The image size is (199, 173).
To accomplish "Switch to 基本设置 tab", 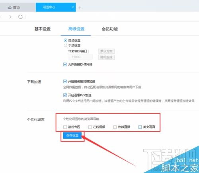I will pyautogui.click(x=43, y=29).
